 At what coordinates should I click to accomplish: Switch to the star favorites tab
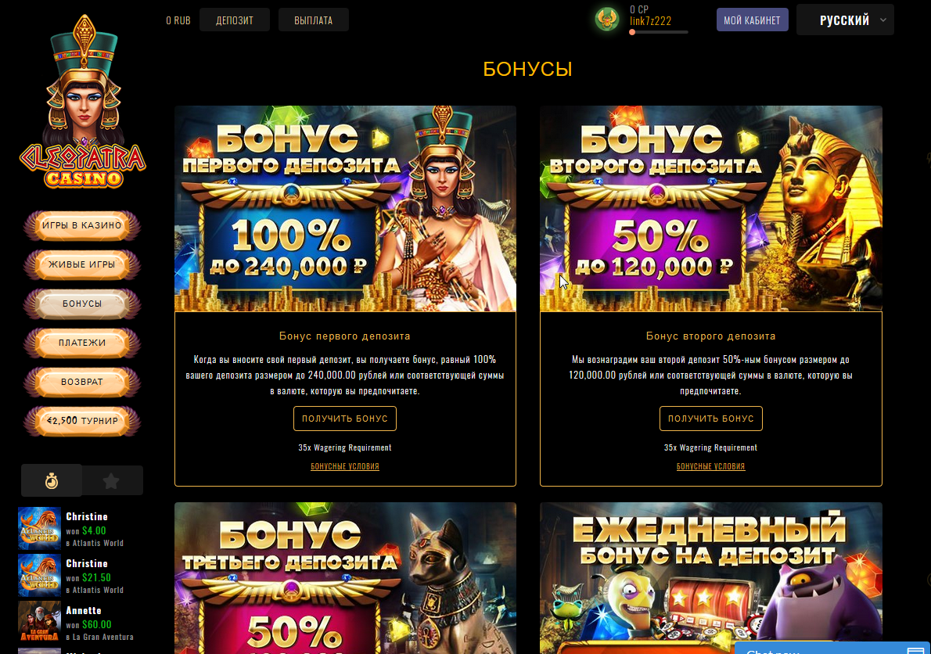pyautogui.click(x=112, y=480)
